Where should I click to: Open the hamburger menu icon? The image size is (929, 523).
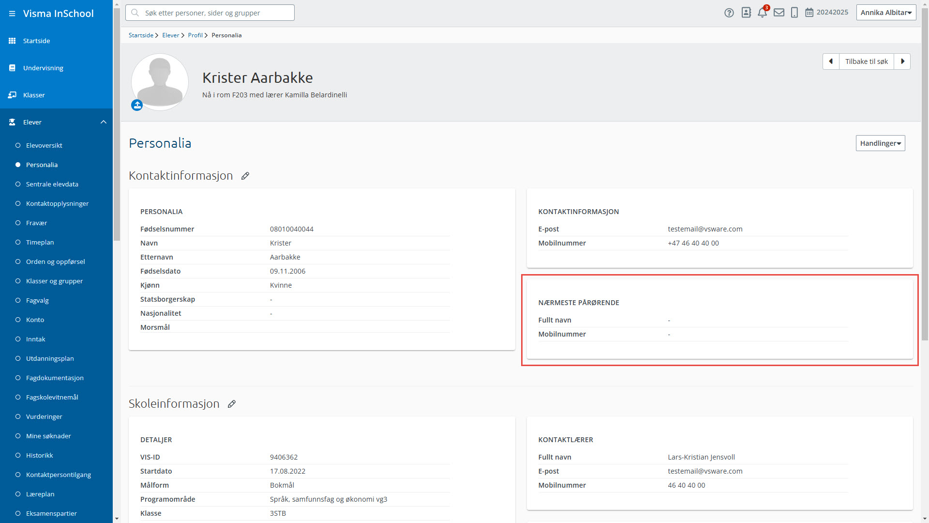pos(12,14)
